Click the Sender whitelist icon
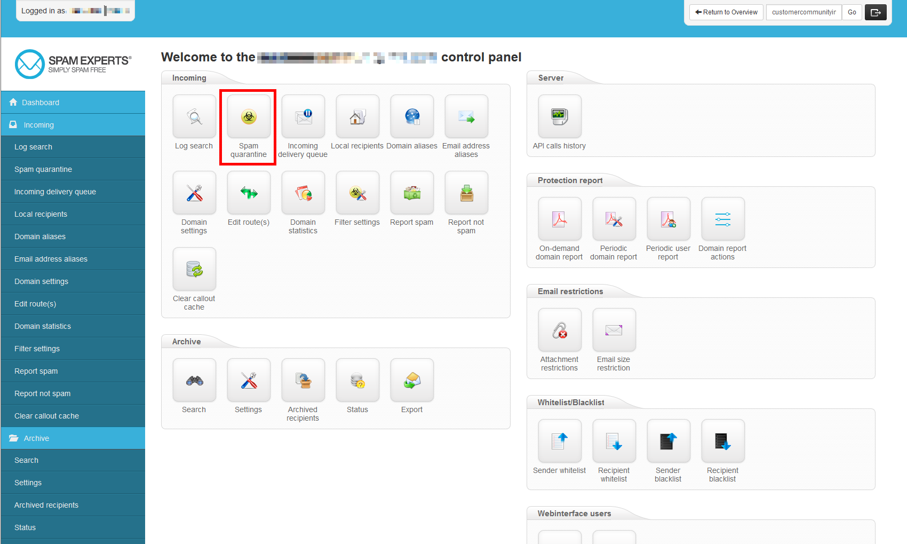 (x=559, y=441)
